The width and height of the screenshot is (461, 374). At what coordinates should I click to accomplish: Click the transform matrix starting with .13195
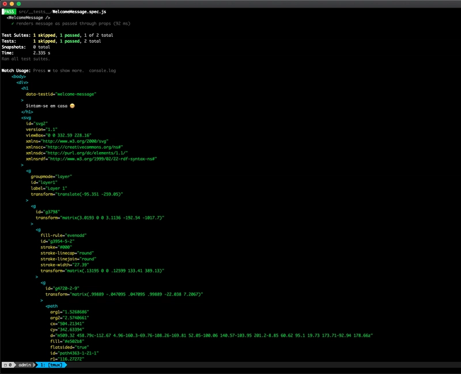(103, 270)
